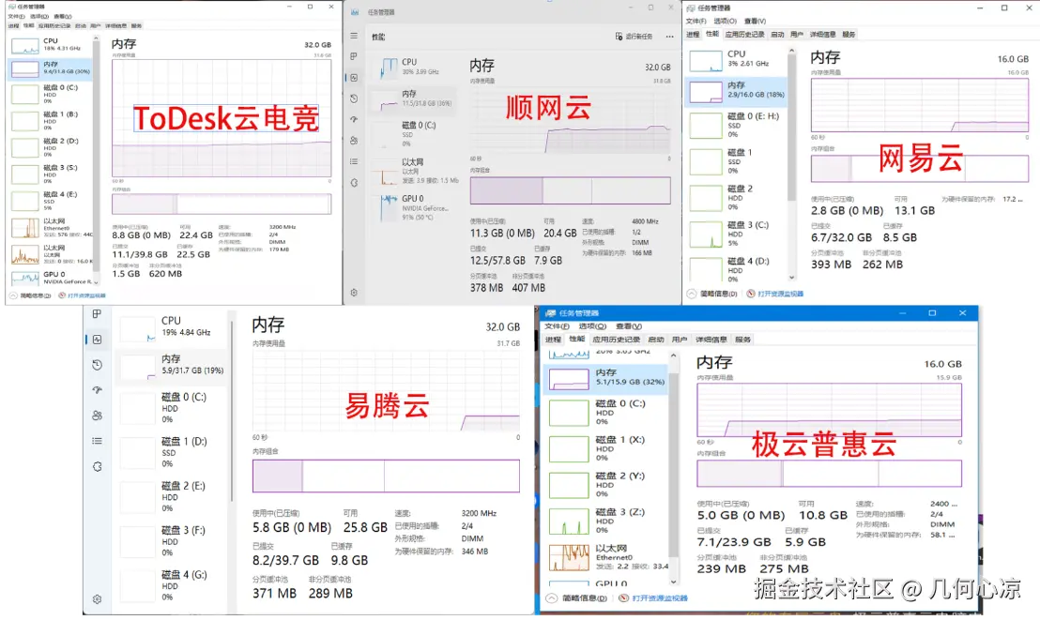The image size is (1040, 620).
Task: Select 内存 5.9/31.7 GB entry in 易腾云 window
Action: click(173, 366)
